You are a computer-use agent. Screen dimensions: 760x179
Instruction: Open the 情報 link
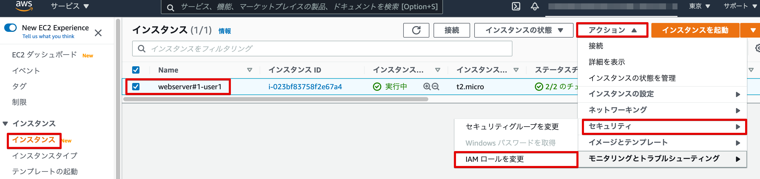pos(225,31)
